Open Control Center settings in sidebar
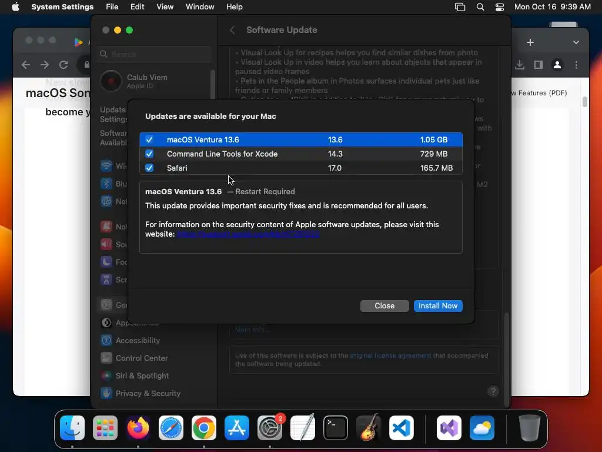 point(134,358)
